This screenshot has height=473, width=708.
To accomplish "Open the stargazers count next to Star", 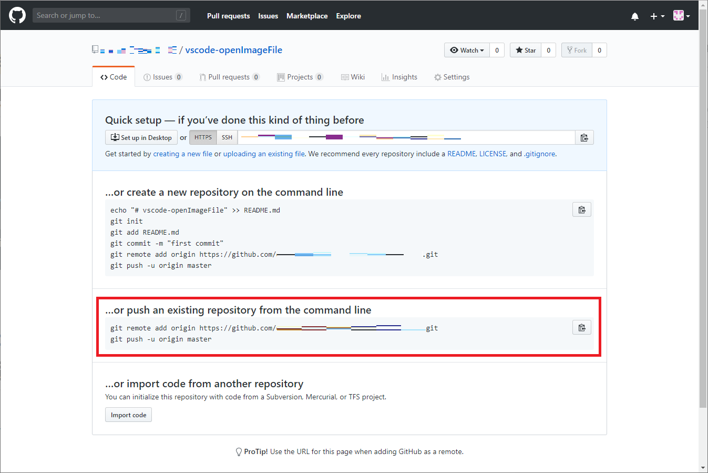I will [549, 50].
